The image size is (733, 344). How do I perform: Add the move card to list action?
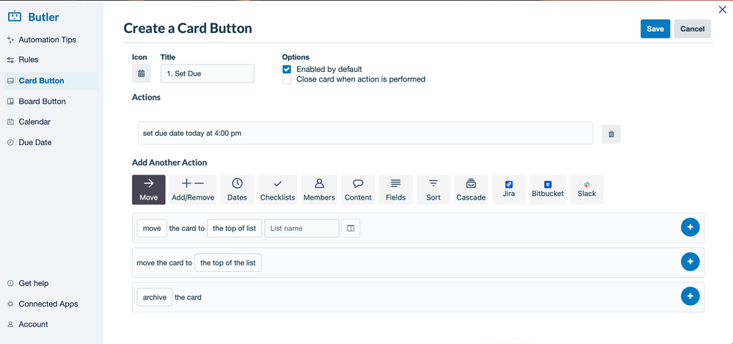pyautogui.click(x=690, y=227)
